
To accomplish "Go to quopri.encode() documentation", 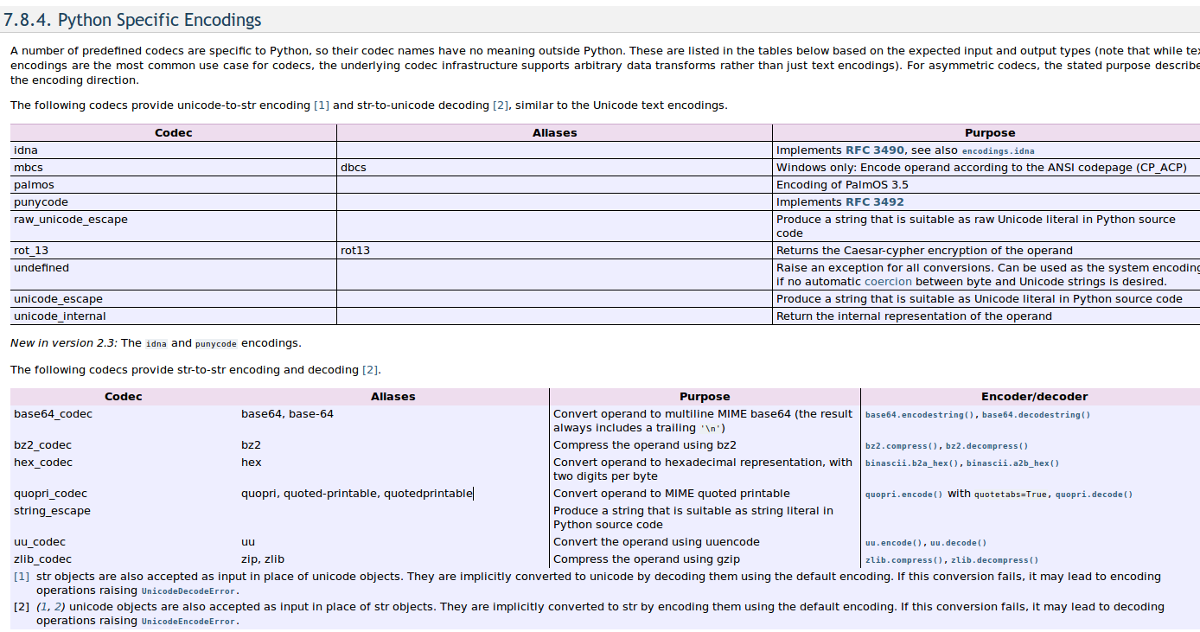I will click(903, 495).
